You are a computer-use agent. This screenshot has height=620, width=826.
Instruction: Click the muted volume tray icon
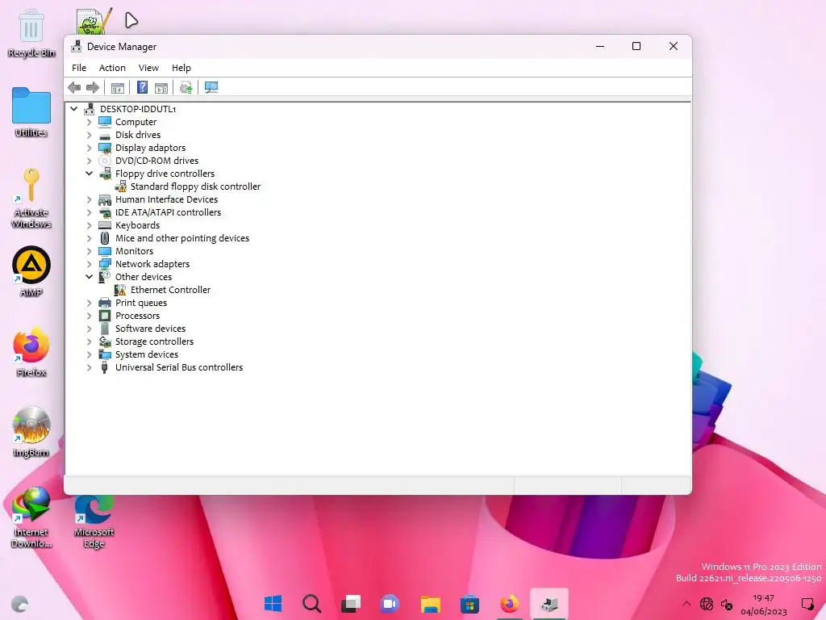tap(727, 604)
